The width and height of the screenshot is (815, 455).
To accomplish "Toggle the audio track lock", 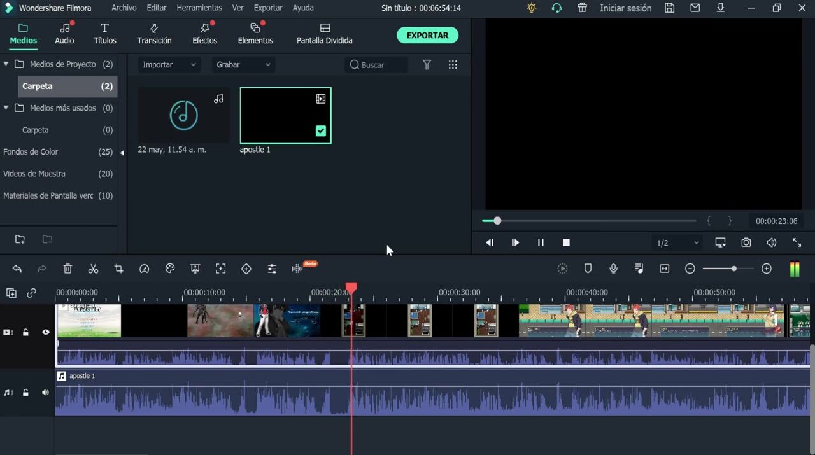I will coord(25,393).
